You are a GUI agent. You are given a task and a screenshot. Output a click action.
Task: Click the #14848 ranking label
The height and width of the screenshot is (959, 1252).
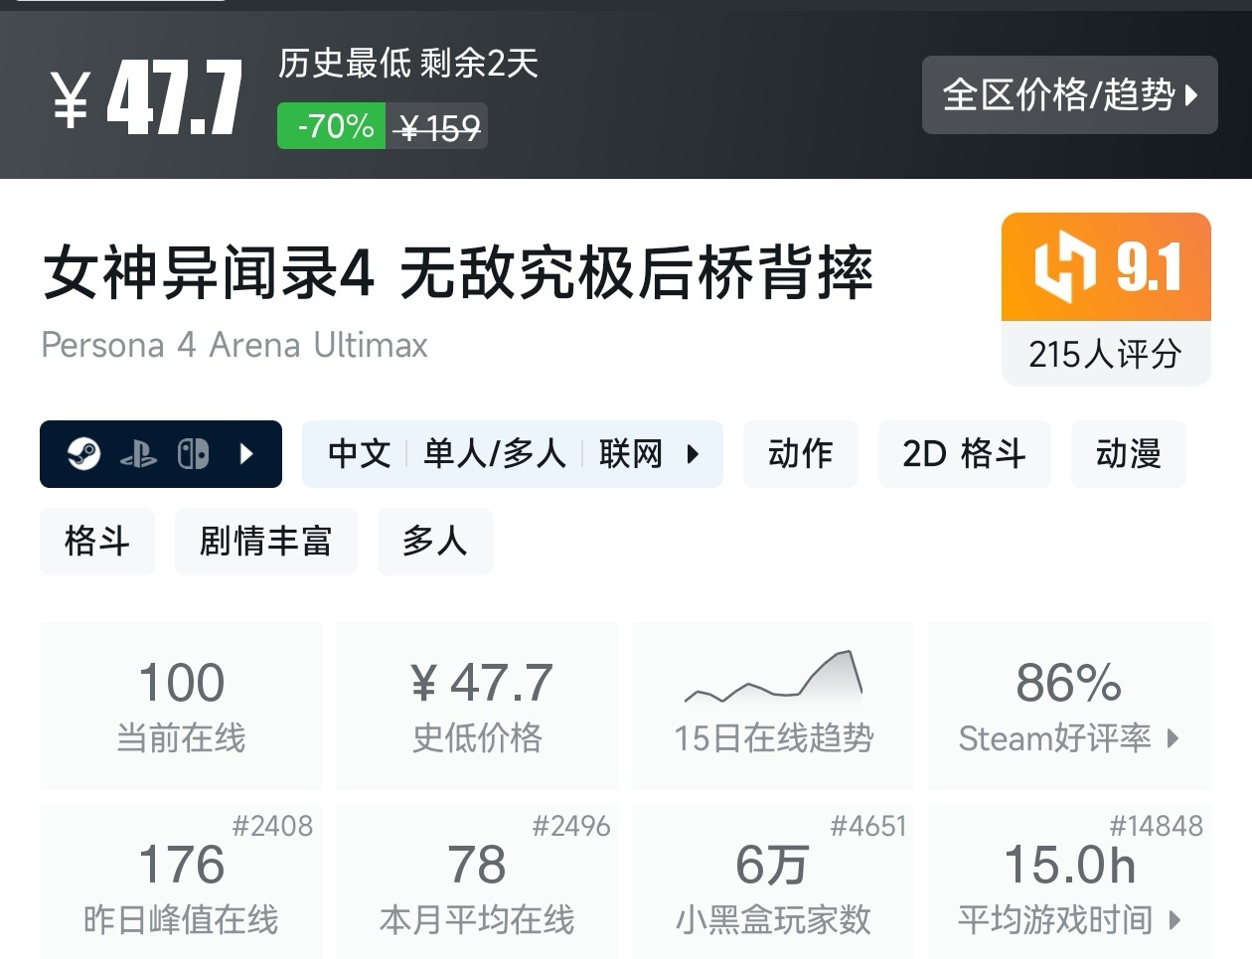[1157, 826]
